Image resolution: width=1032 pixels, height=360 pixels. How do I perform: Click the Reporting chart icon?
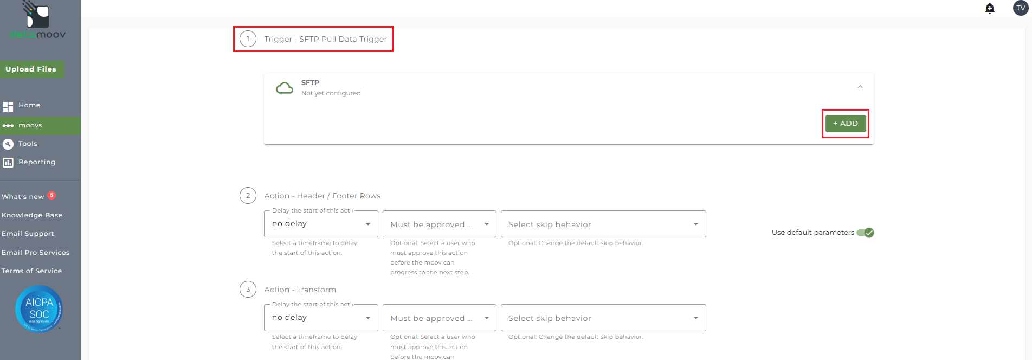(8, 163)
